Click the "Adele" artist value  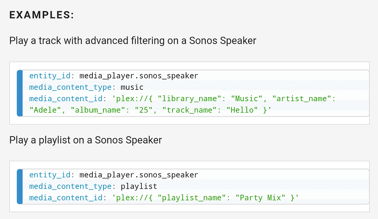coord(45,110)
